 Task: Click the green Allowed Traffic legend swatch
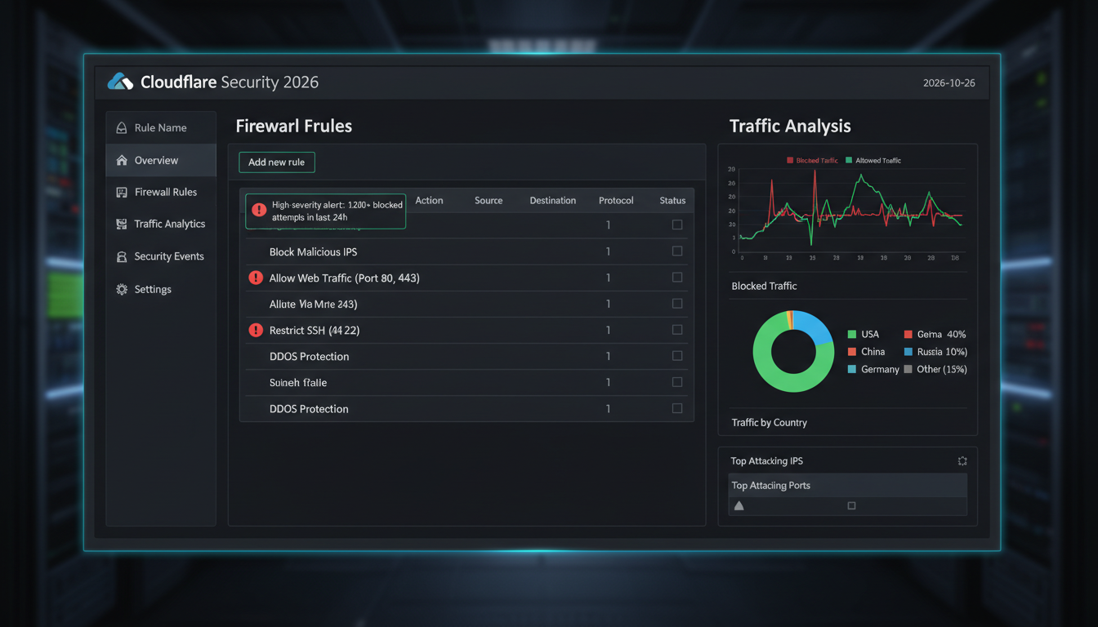[x=849, y=161]
